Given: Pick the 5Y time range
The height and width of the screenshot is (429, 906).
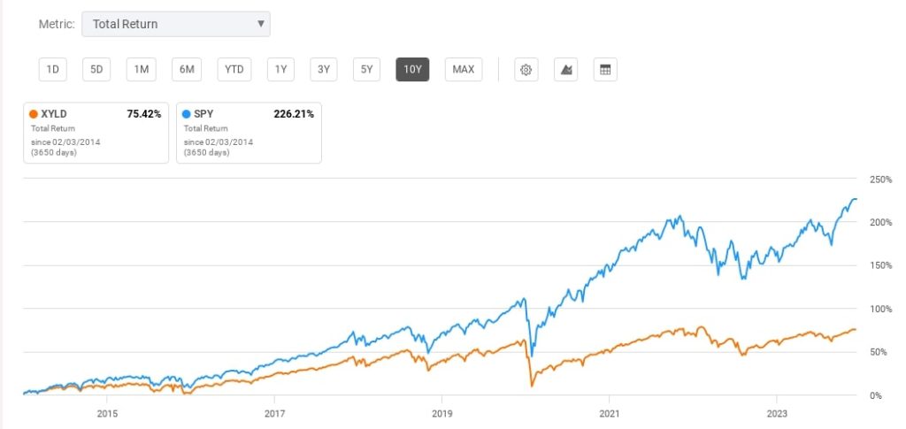Looking at the screenshot, I should (367, 70).
